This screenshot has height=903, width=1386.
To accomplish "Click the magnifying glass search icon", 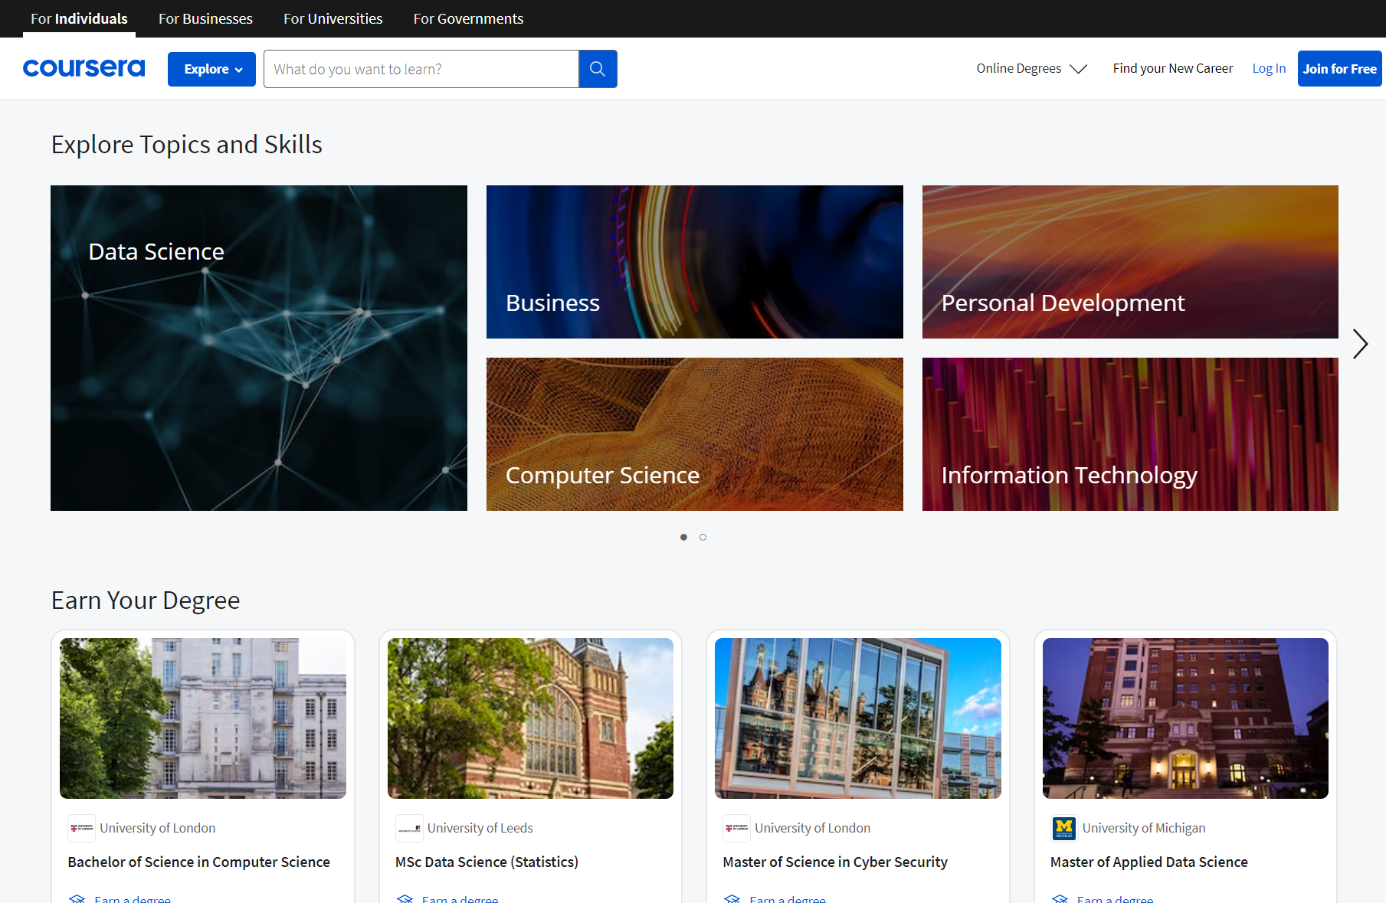I will pyautogui.click(x=598, y=69).
